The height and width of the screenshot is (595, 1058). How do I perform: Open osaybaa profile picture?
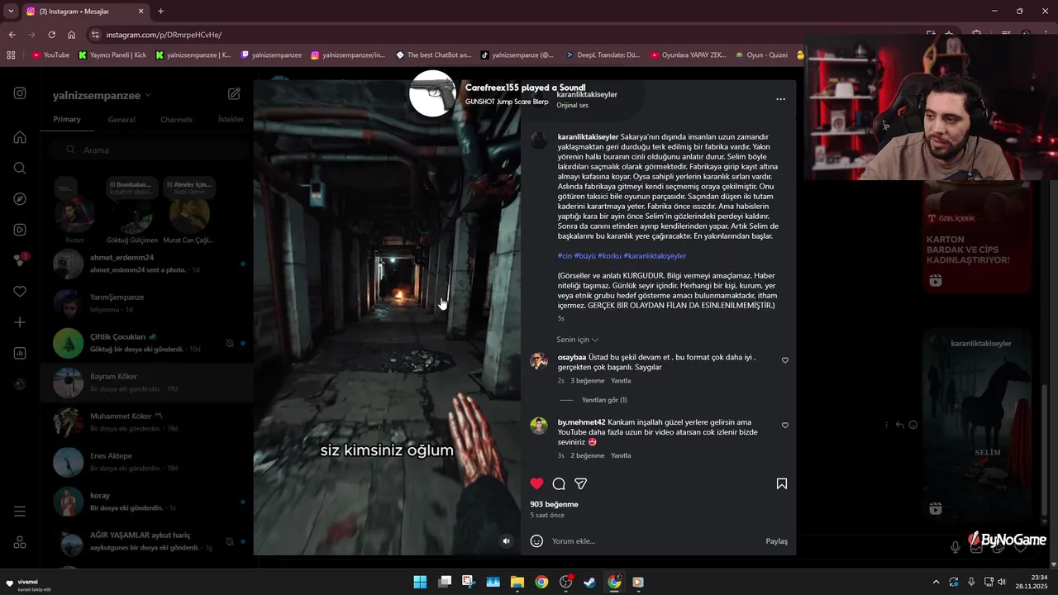click(539, 361)
